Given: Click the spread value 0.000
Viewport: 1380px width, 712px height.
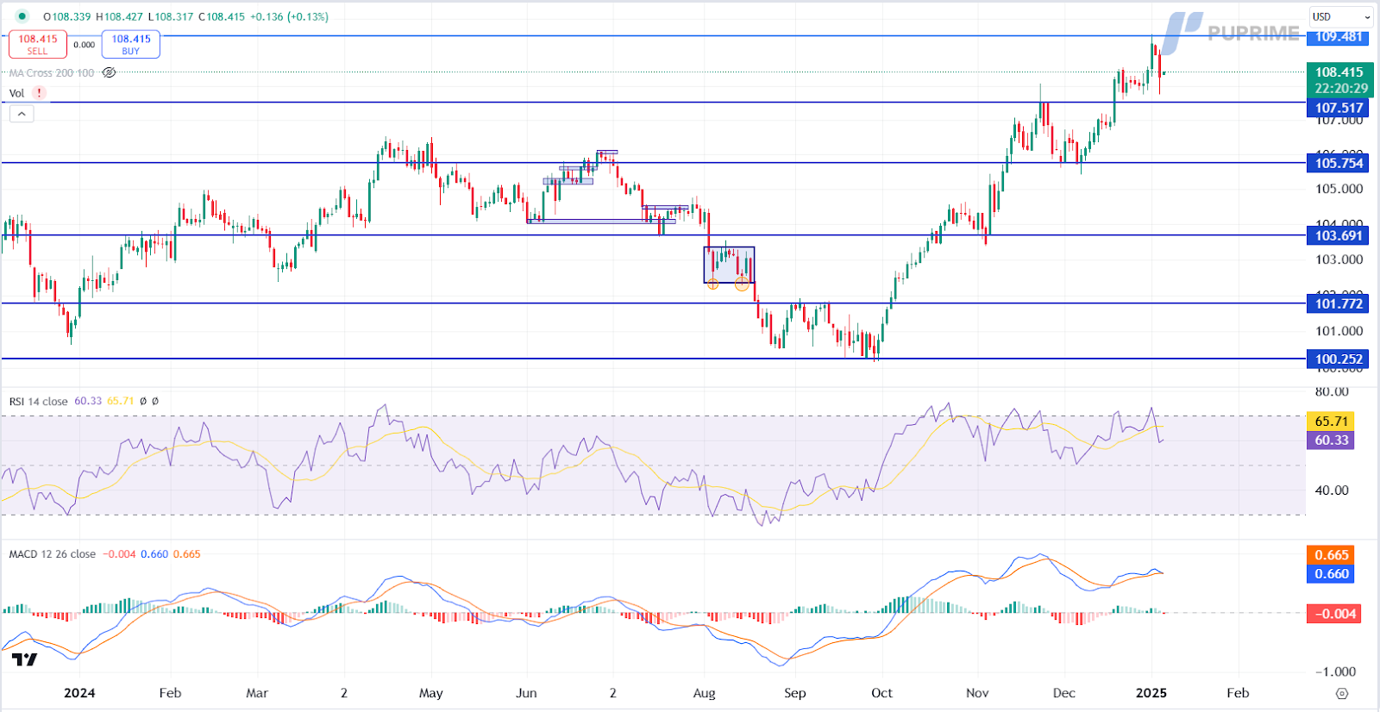Looking at the screenshot, I should pyautogui.click(x=85, y=45).
